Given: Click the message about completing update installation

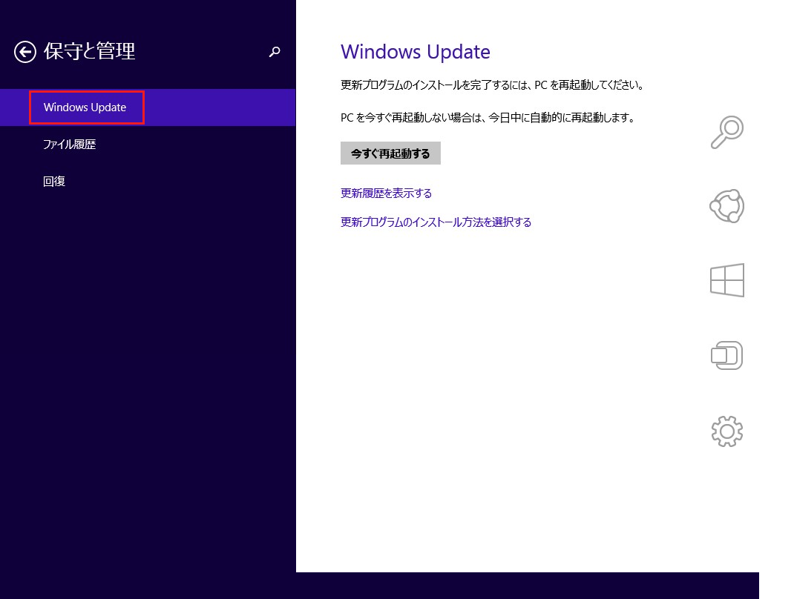Looking at the screenshot, I should (491, 85).
